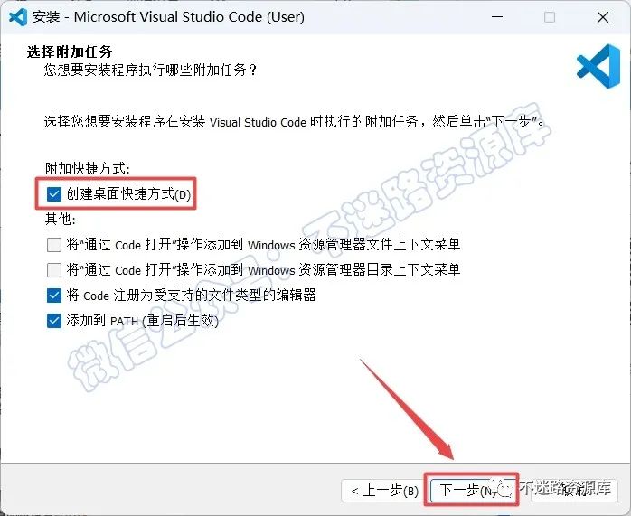631x516 pixels.
Task: Click the question text 您想要安装程序执行哪些附加任务
Action: [x=150, y=70]
